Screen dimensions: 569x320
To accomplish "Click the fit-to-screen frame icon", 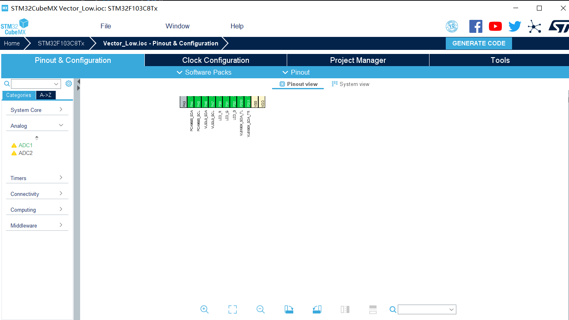I will coord(232,309).
